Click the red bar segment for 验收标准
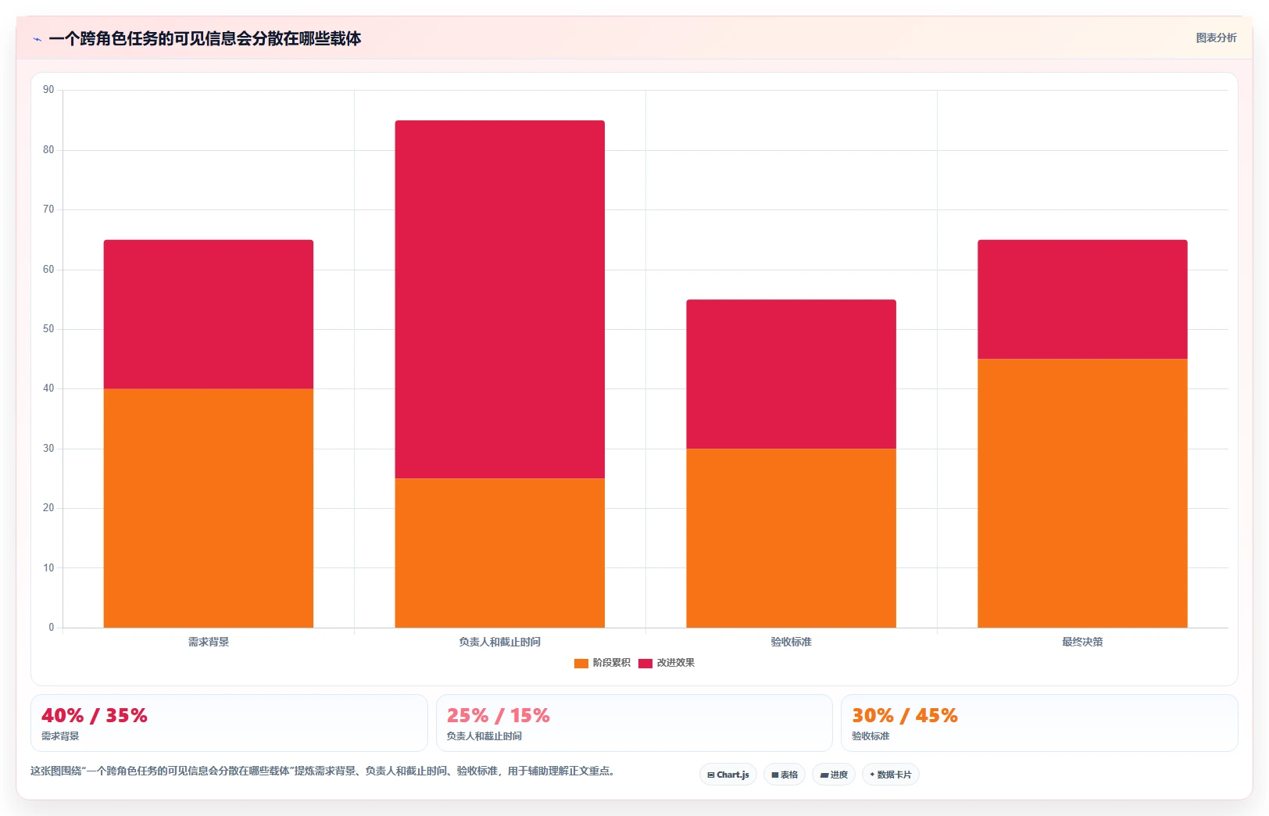 coord(792,374)
